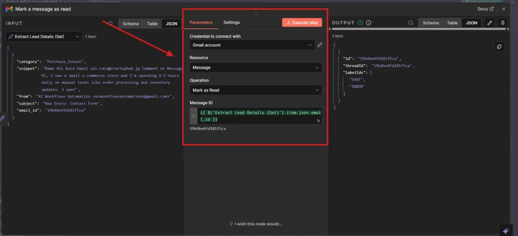Open the Resource dropdown showing Message
The image size is (518, 236).
point(255,67)
